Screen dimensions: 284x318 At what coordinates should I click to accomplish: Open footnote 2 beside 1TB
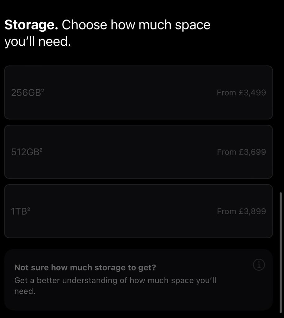(29, 209)
